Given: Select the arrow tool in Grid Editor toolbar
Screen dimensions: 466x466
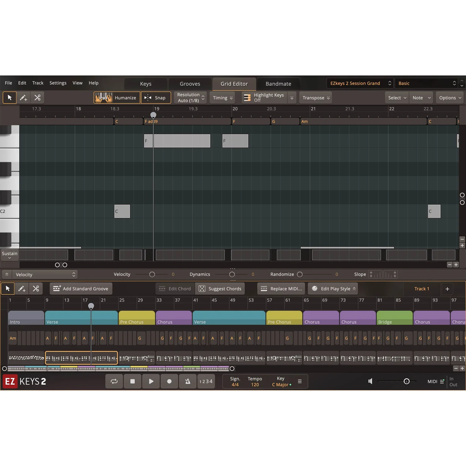Looking at the screenshot, I should (10, 98).
